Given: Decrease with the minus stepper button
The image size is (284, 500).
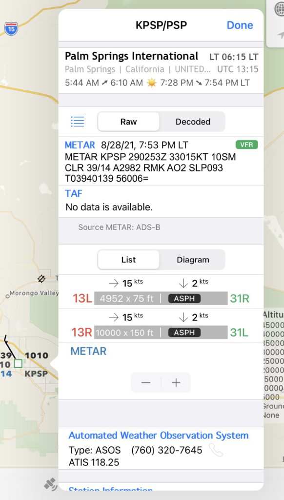Looking at the screenshot, I should 146,382.
